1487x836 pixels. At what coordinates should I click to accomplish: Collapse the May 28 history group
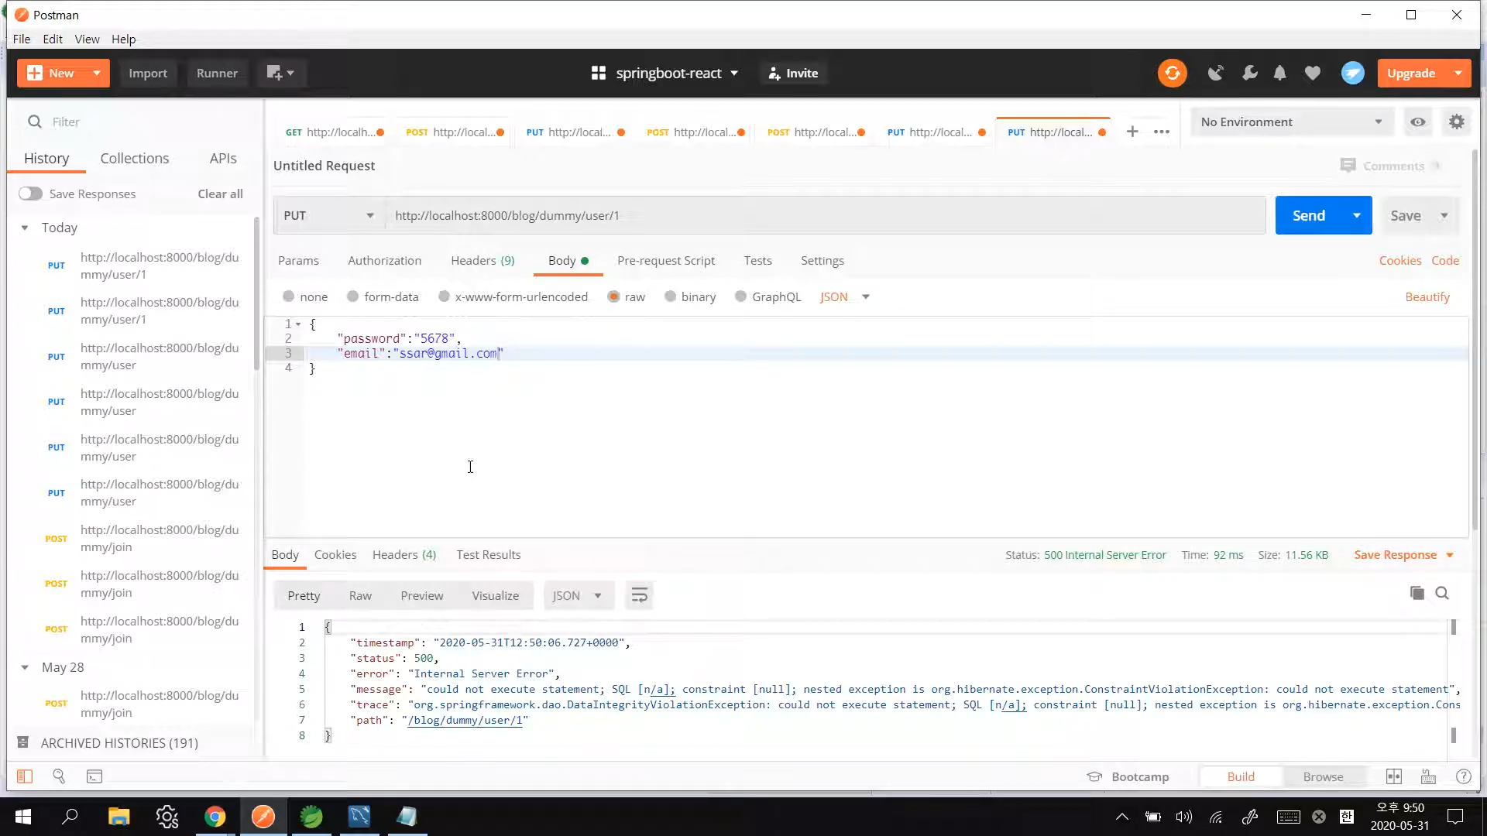tap(25, 667)
